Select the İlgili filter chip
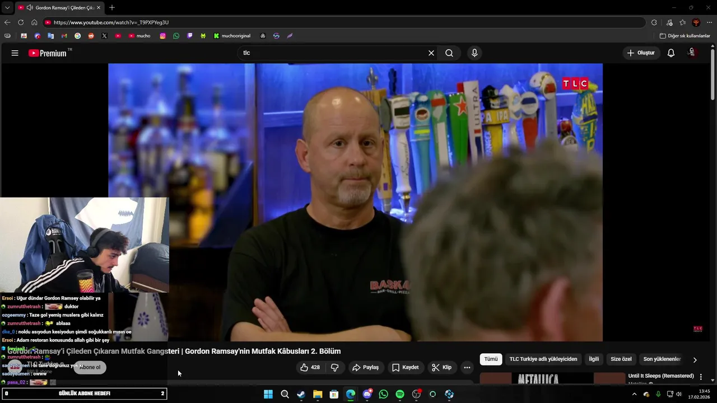The width and height of the screenshot is (717, 403). tap(594, 359)
